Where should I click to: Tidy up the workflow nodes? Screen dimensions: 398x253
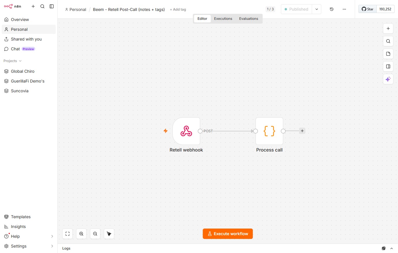[109, 234]
